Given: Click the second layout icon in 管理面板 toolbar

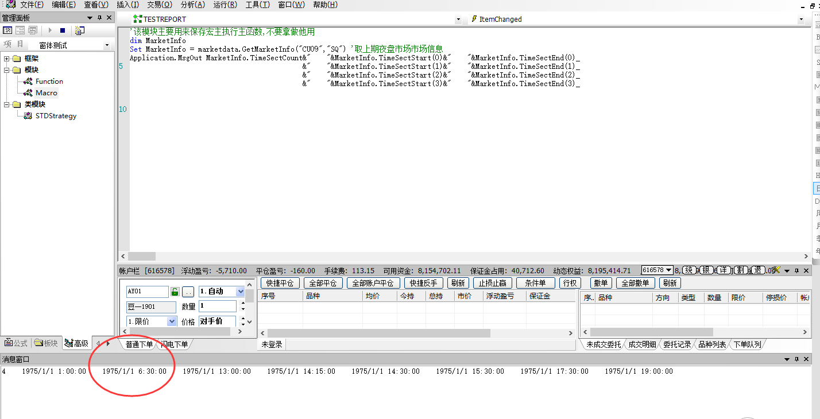Looking at the screenshot, I should tap(20, 30).
